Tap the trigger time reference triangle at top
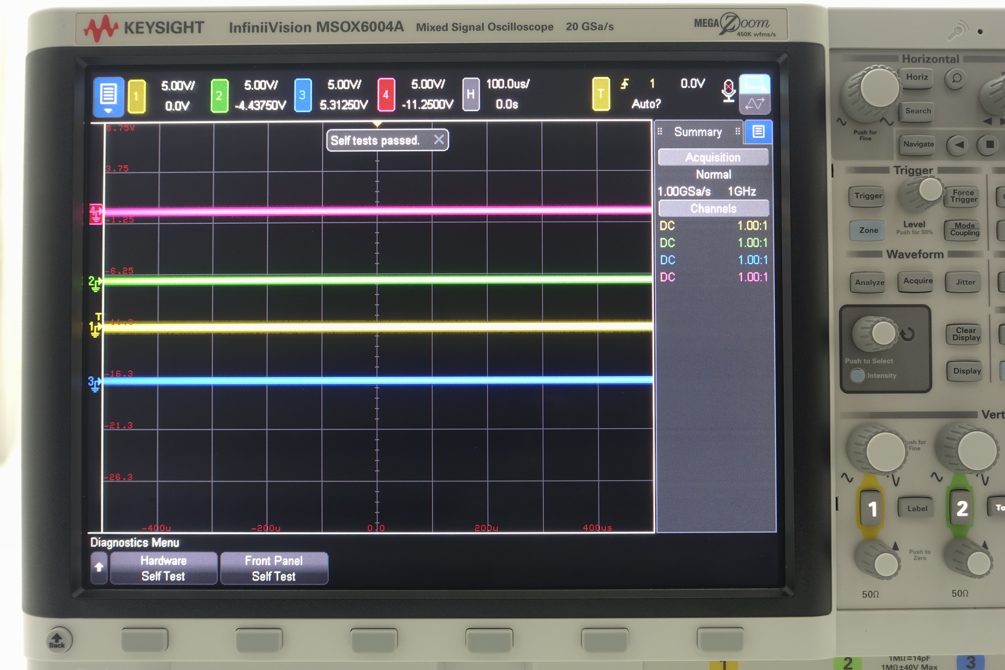1005x670 pixels. click(377, 125)
